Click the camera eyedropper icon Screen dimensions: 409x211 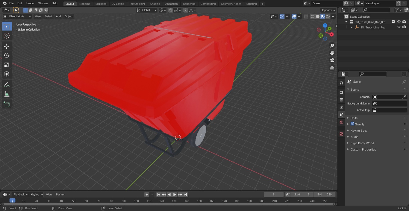404,97
